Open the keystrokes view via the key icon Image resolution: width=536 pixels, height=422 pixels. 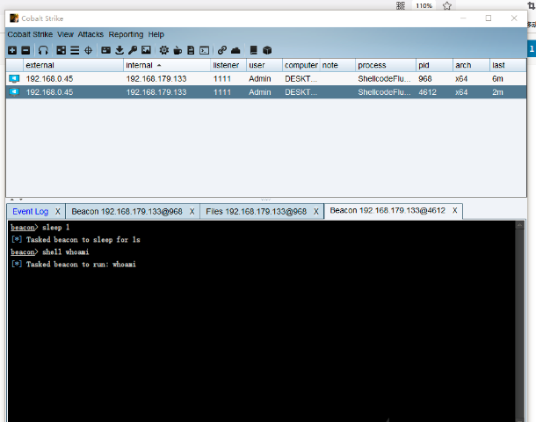tap(133, 50)
